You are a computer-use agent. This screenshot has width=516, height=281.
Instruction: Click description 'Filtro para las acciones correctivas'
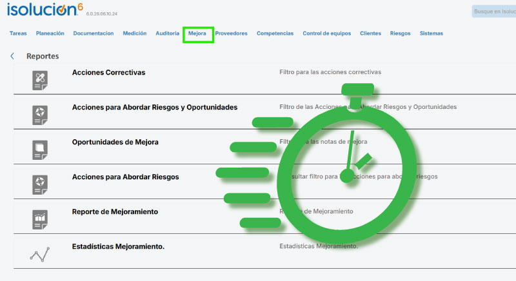click(330, 72)
